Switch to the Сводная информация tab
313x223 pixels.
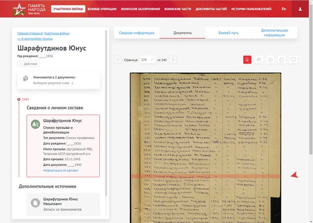(137, 33)
